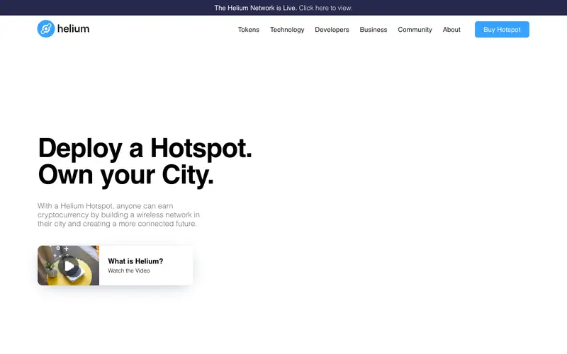Screen dimensions: 567x354
Task: Click the Helium logo icon
Action: (46, 28)
